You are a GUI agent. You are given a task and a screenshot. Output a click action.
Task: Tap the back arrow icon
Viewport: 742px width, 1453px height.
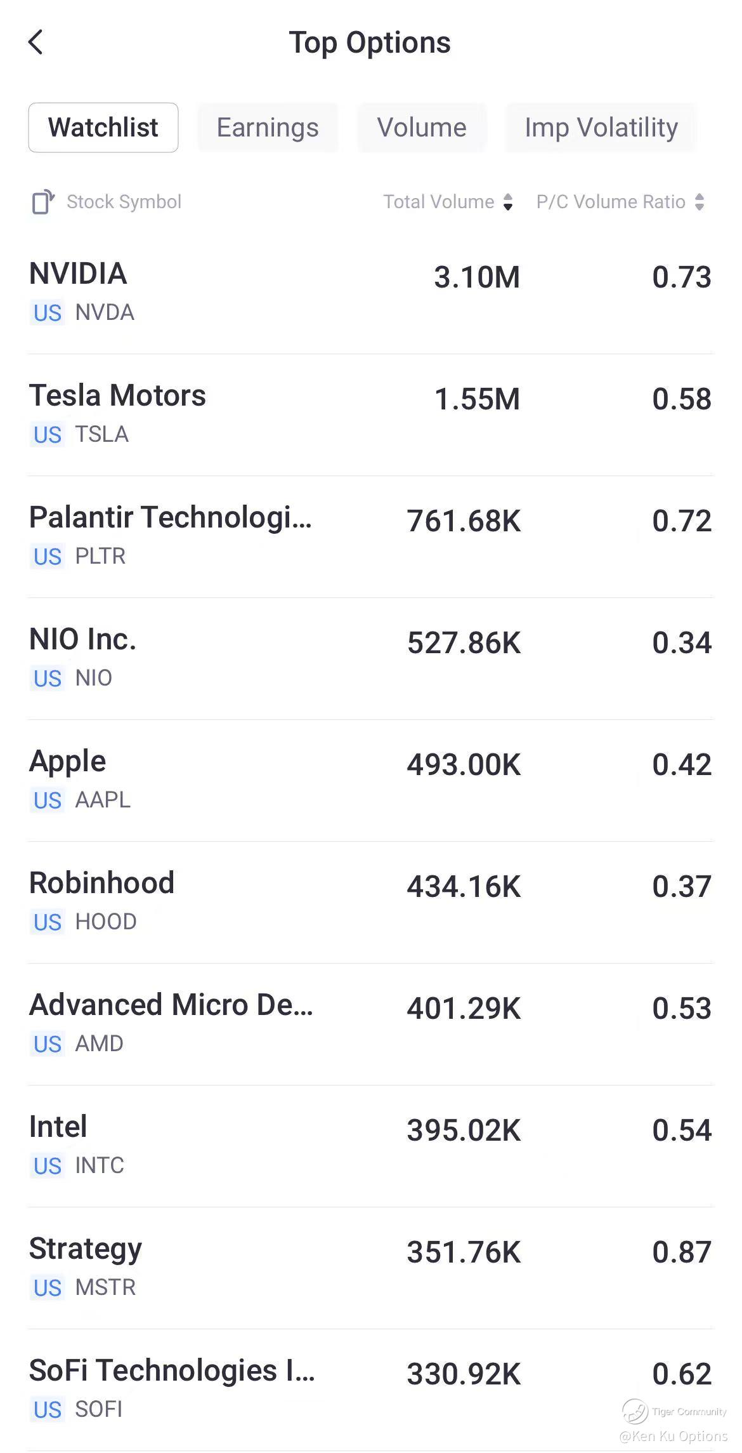(x=36, y=43)
